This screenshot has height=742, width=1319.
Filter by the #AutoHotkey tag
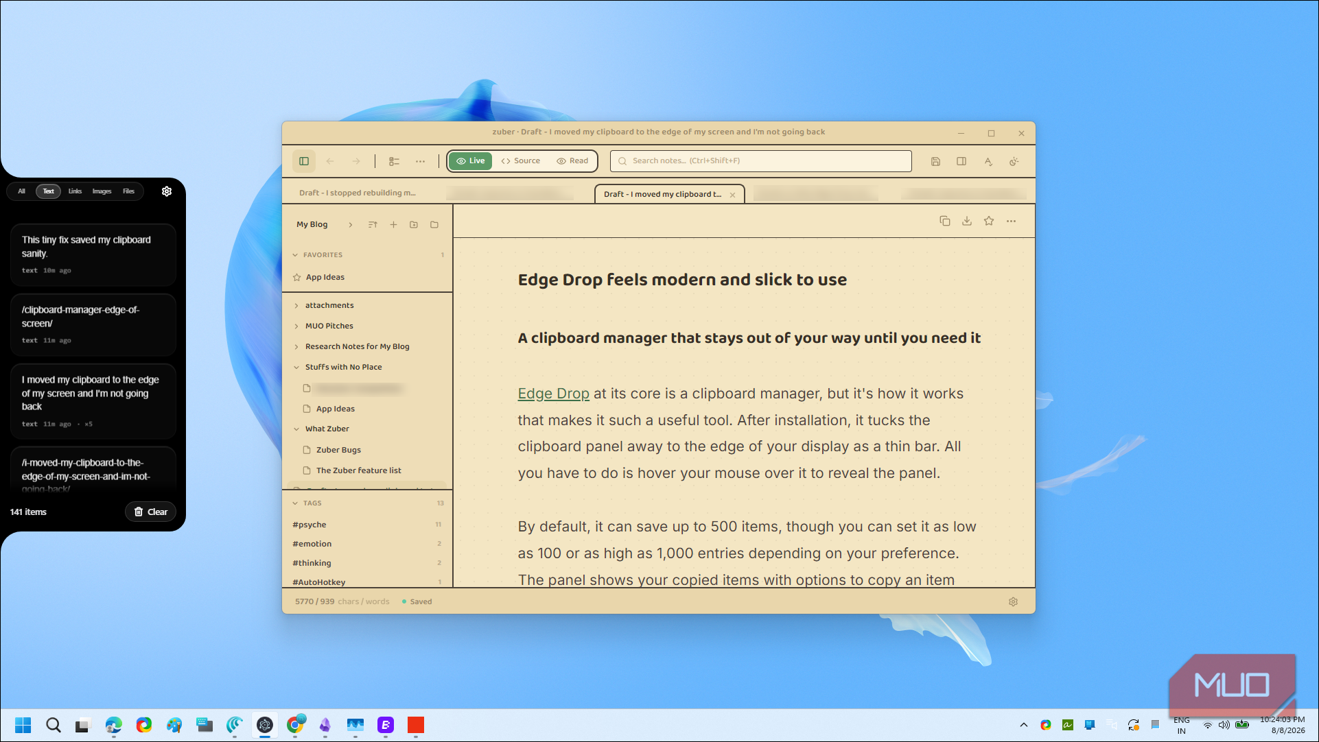click(x=319, y=582)
